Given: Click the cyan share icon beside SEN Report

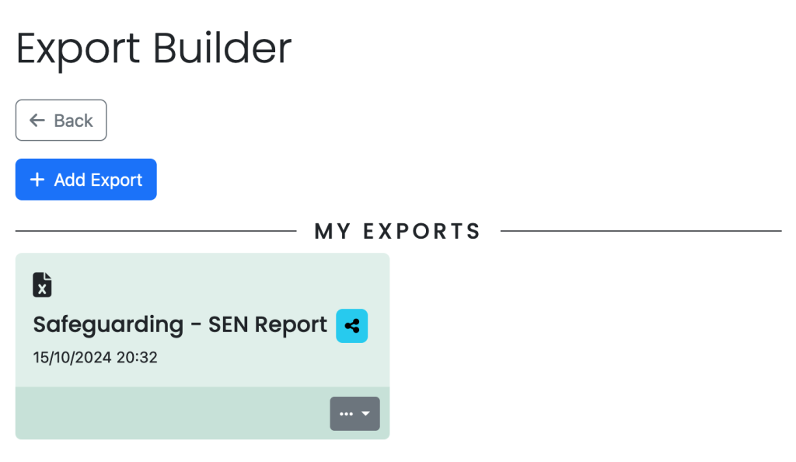Looking at the screenshot, I should (x=352, y=326).
